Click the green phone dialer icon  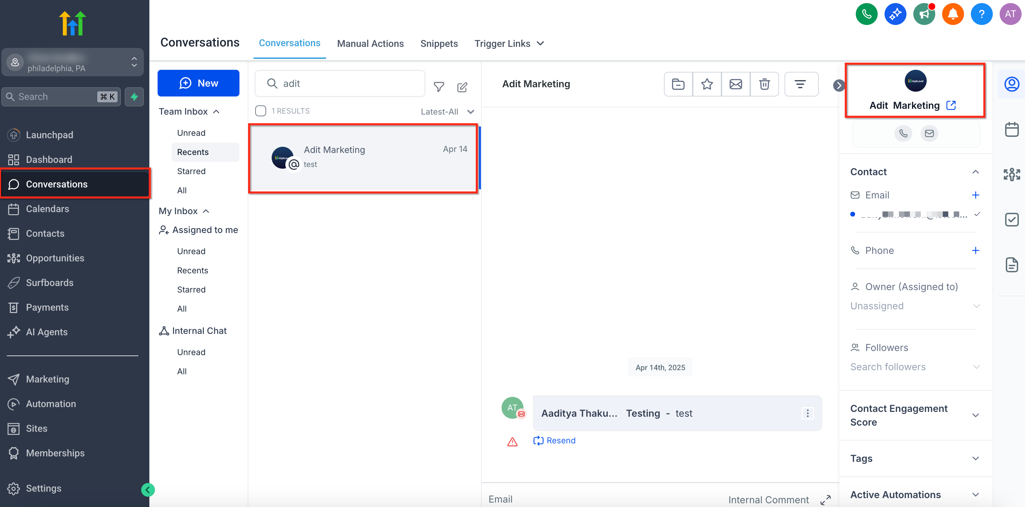point(866,14)
